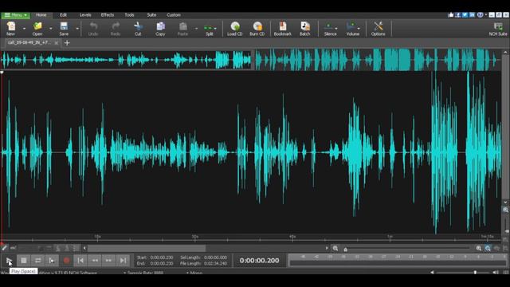Expand the Open button dropdown arrow
510x287 pixels.
click(51, 29)
